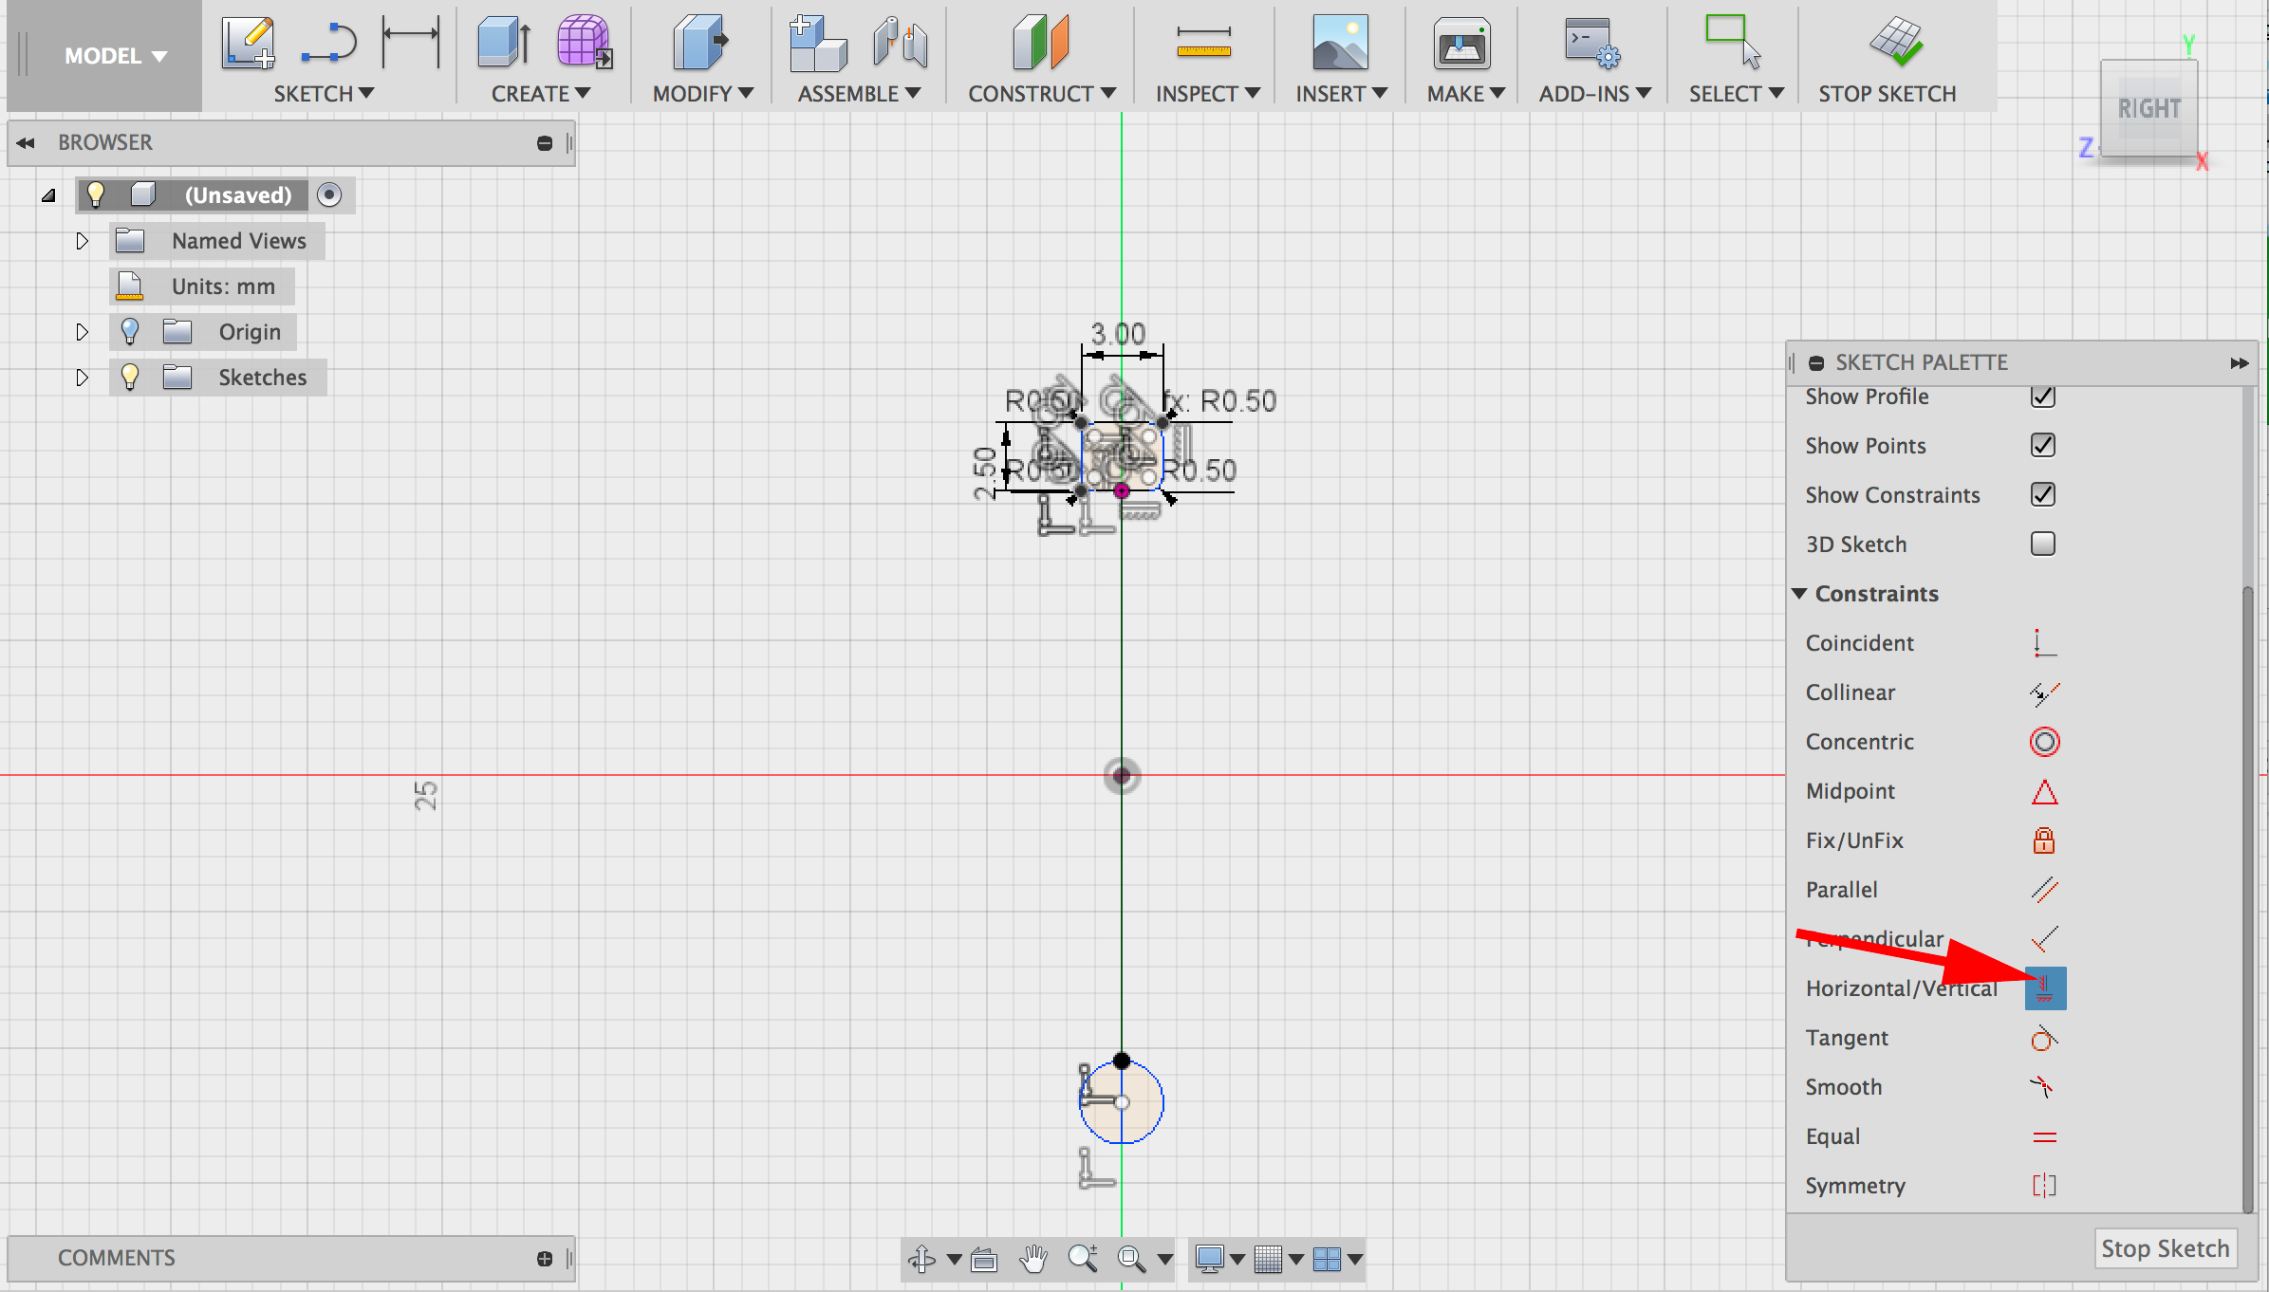Screen dimensions: 2269x1292
Task: Select the Line sketch tool icon
Action: coord(328,44)
